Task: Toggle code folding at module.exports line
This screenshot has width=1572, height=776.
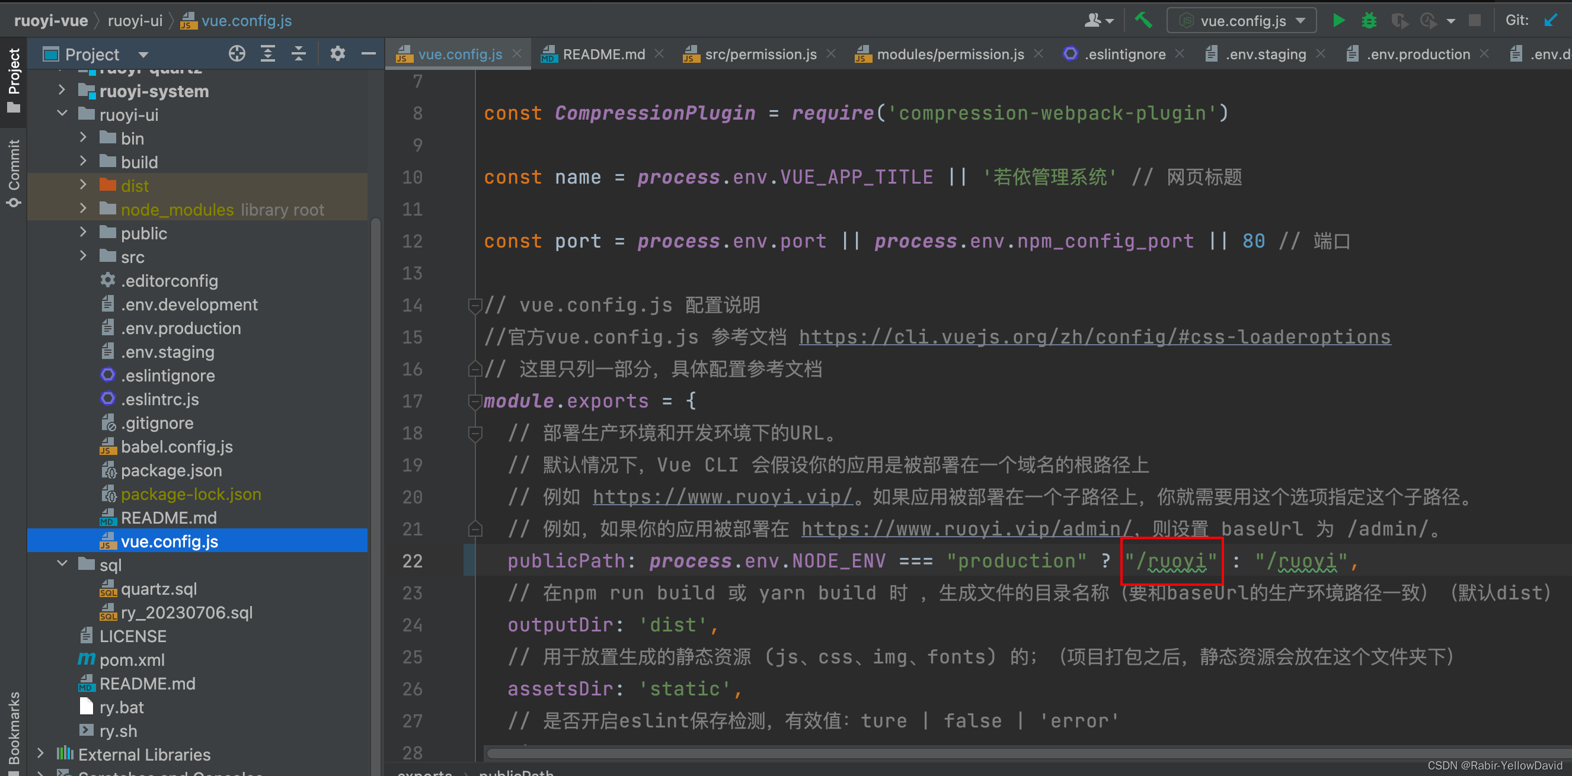Action: (475, 402)
